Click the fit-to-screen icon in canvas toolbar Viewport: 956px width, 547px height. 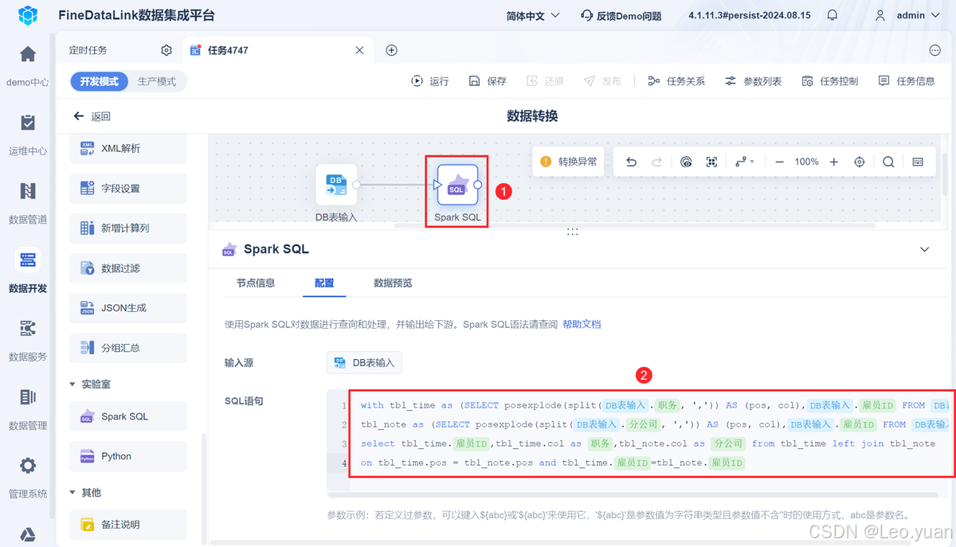(712, 162)
